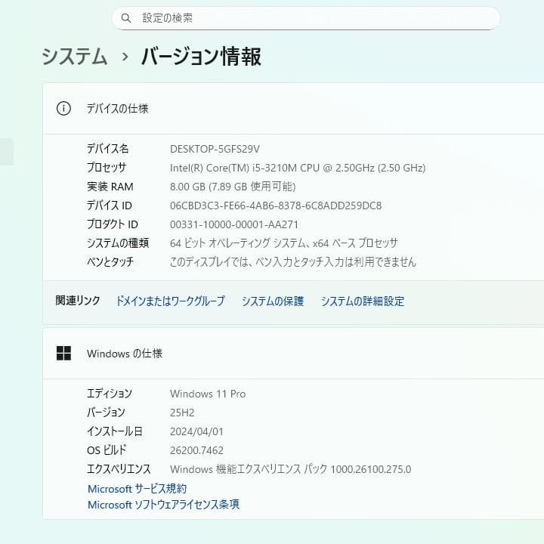Click the バージョン label under Windows の仕様
The image size is (544, 544).
(106, 413)
